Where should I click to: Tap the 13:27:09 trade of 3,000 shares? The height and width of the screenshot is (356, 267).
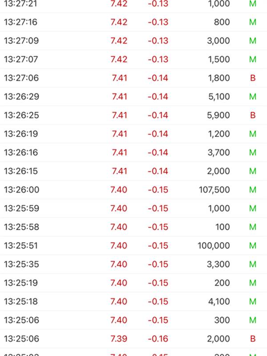pyautogui.click(x=133, y=40)
